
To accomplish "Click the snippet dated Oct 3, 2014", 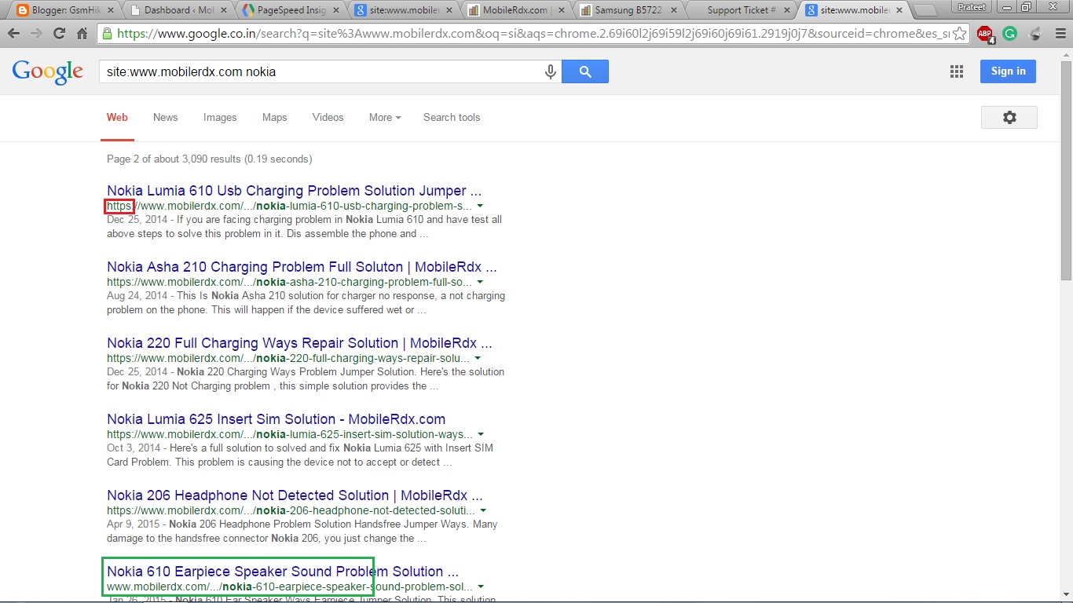I will point(300,455).
